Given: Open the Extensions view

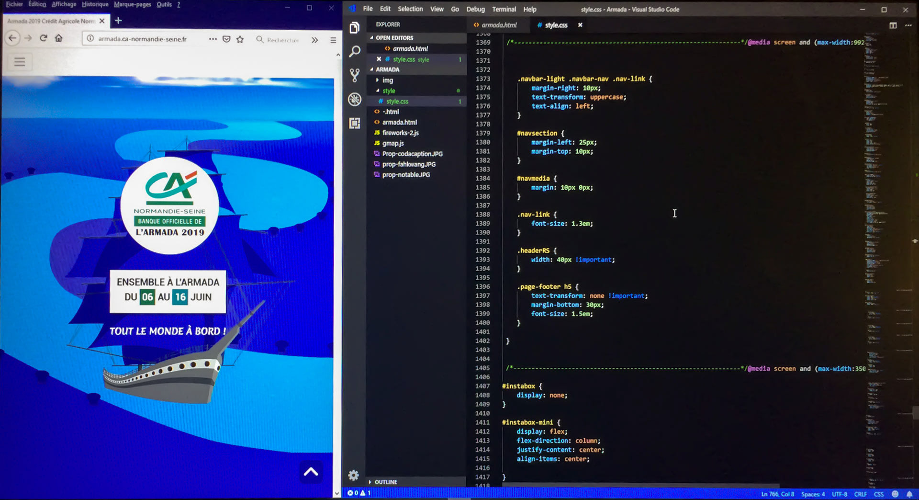Looking at the screenshot, I should pyautogui.click(x=354, y=123).
